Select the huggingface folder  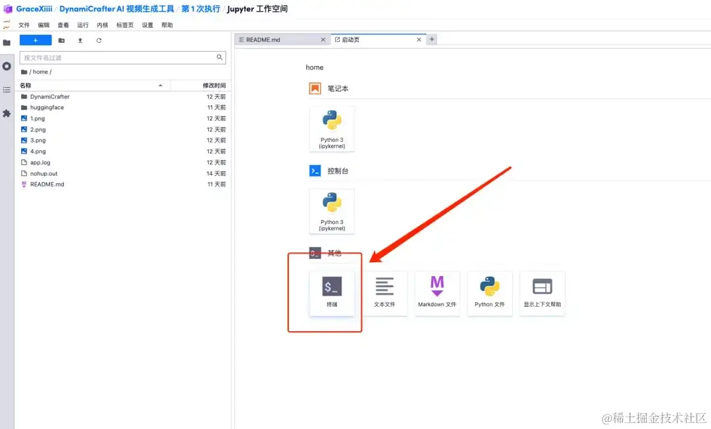[122, 107]
